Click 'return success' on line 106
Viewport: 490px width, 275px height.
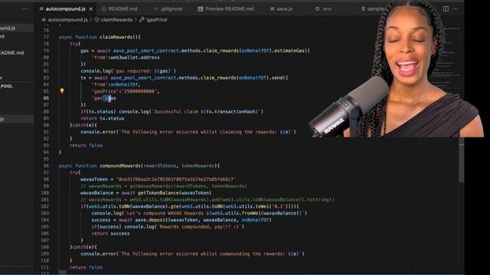(110, 233)
